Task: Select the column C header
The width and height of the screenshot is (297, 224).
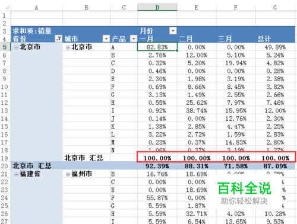Action: point(124,8)
